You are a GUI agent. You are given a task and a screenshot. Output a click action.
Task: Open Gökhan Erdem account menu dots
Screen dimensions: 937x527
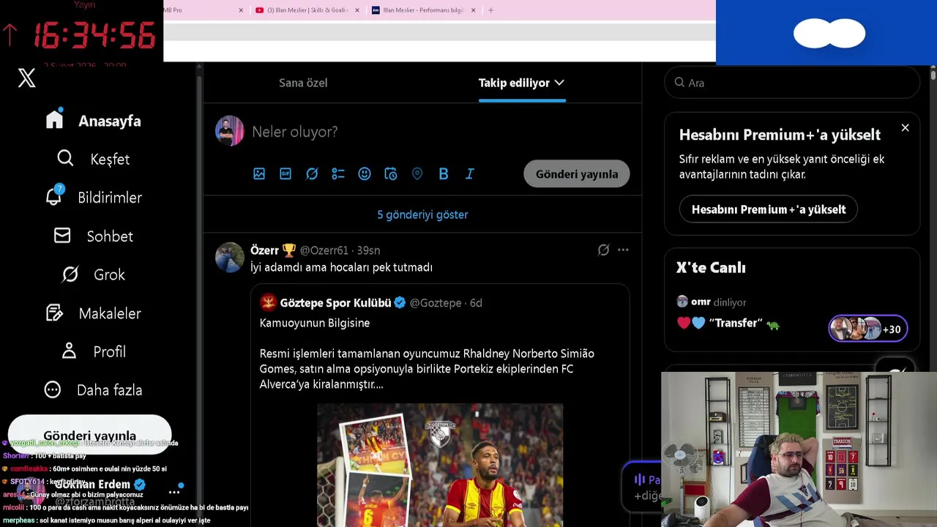pos(174,492)
